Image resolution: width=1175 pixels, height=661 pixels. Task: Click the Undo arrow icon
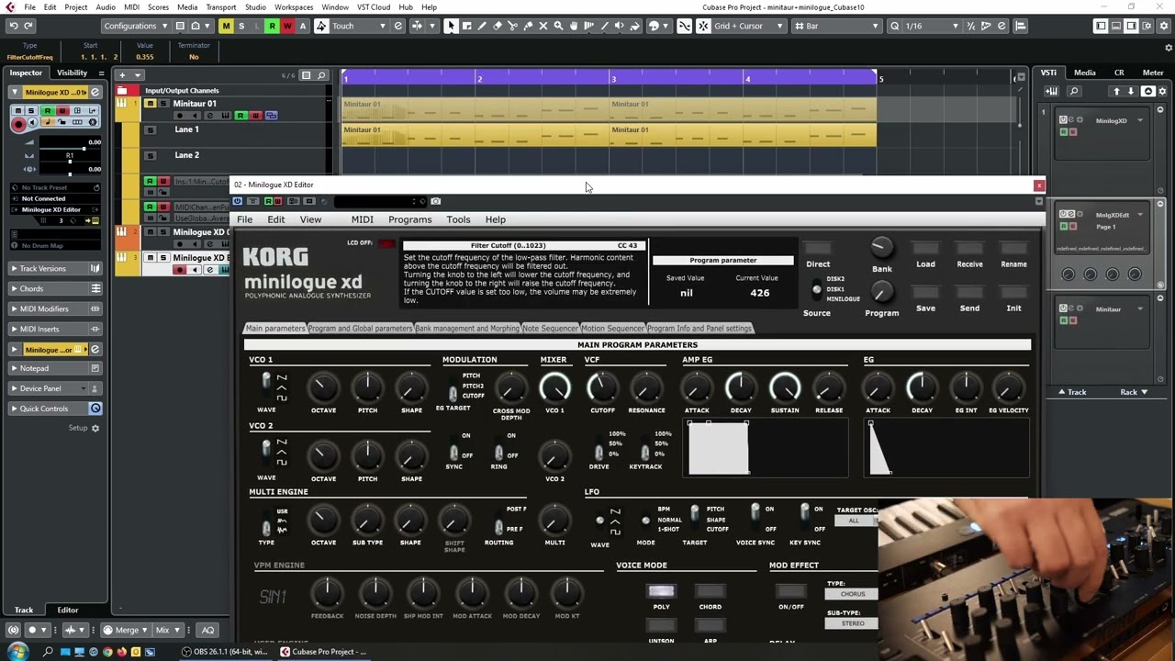coord(14,26)
